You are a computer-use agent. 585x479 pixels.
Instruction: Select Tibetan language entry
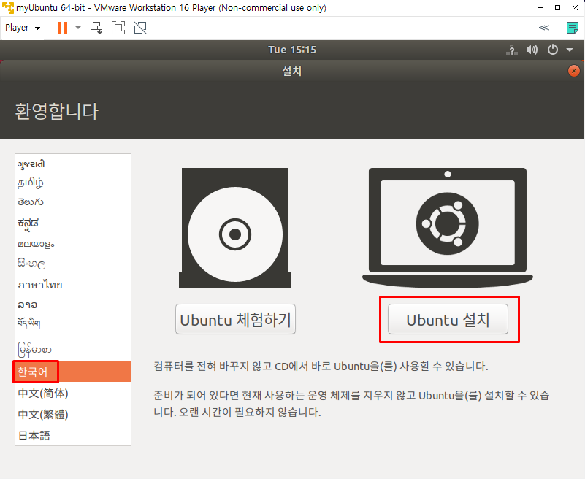pos(73,323)
